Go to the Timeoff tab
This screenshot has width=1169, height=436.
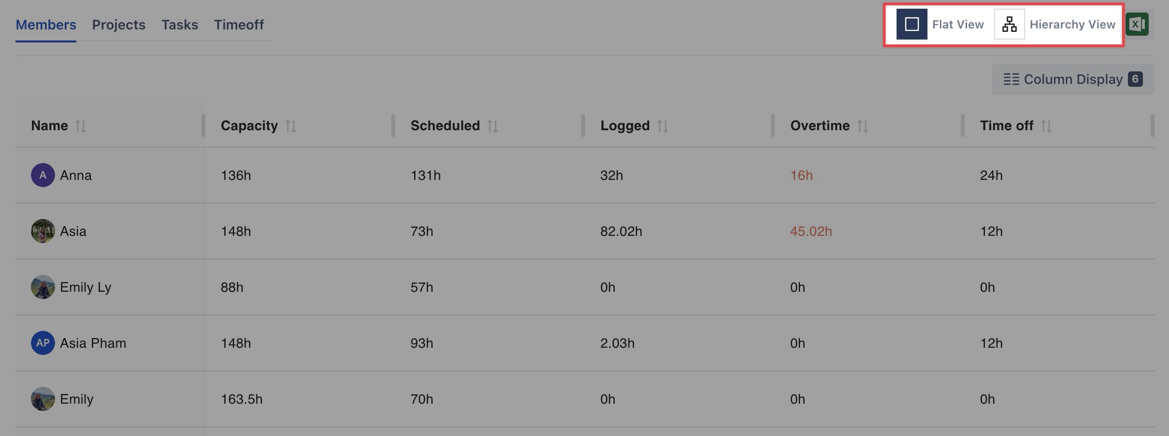(x=239, y=25)
